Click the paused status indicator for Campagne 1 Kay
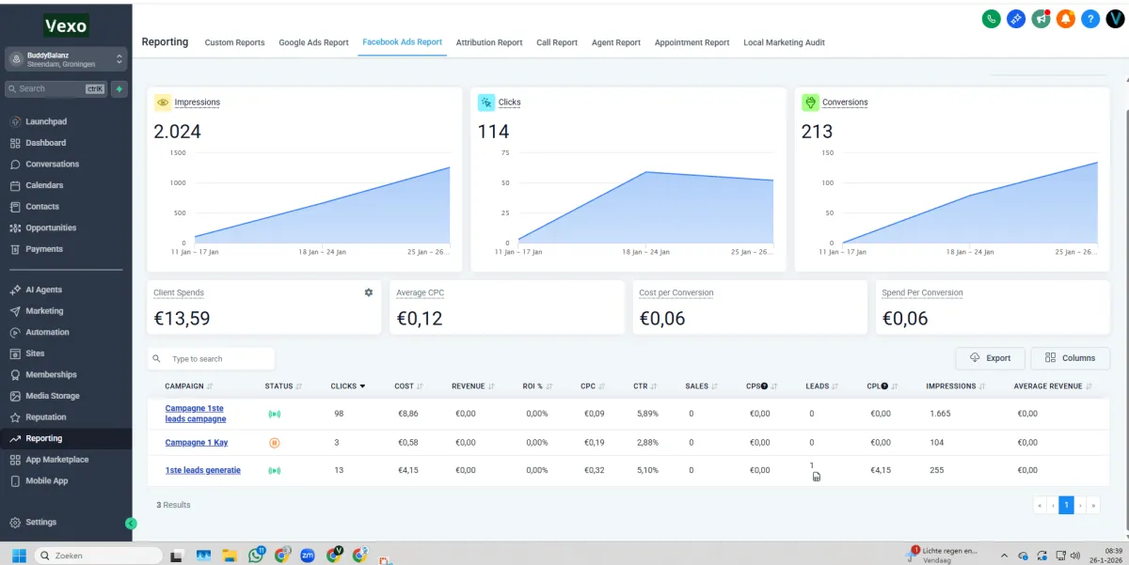This screenshot has width=1129, height=565. tap(274, 442)
